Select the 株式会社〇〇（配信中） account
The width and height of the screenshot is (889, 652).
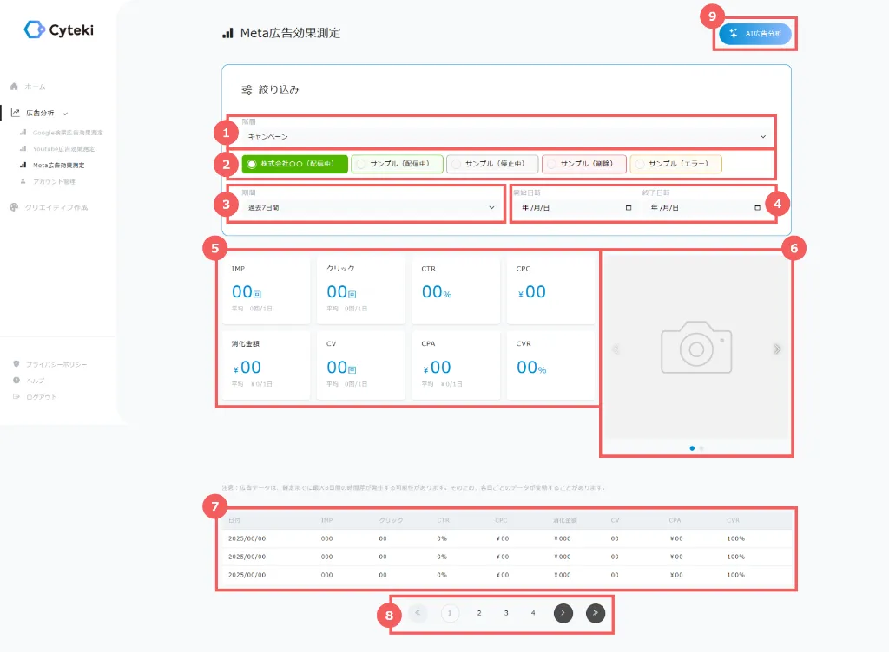point(295,164)
